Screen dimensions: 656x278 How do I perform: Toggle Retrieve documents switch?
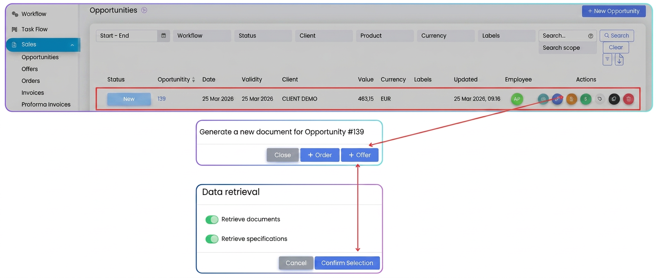coord(212,219)
